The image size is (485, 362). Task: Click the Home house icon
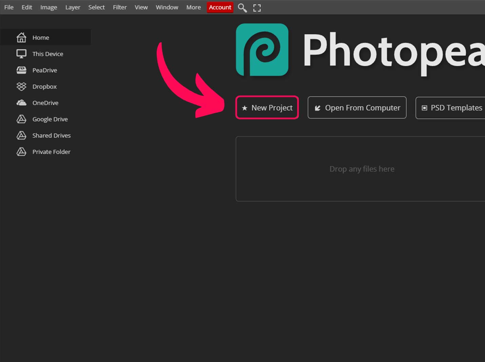(21, 37)
